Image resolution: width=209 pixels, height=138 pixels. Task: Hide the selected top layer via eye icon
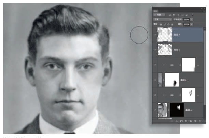[x=155, y=35]
